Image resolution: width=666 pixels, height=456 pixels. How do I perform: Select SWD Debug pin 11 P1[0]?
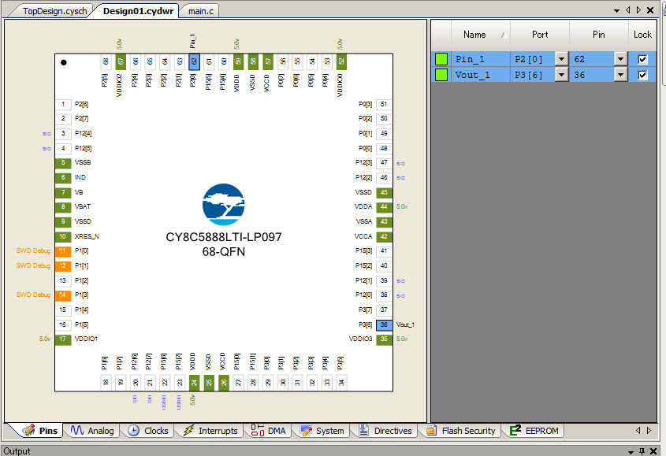coord(63,251)
